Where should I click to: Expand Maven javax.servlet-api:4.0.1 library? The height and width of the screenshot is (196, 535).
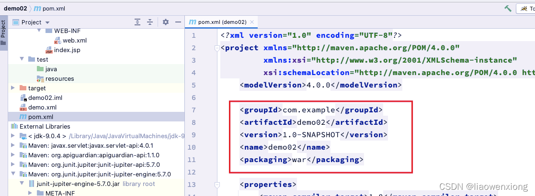[13, 146]
